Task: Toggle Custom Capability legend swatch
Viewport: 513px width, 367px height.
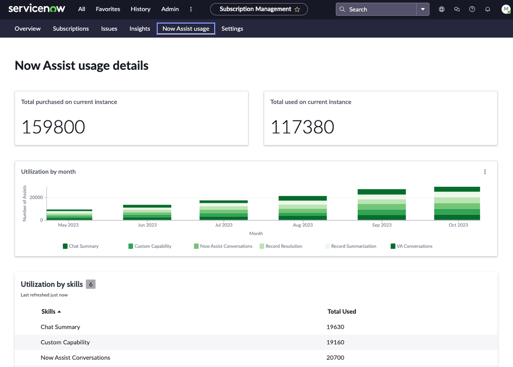Action: pos(131,246)
